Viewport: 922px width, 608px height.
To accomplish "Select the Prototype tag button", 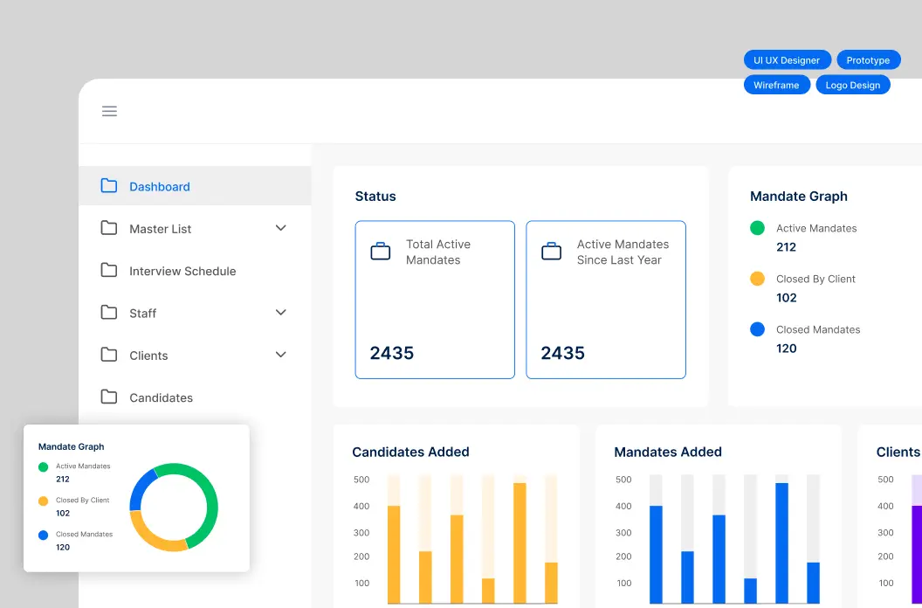I will click(x=868, y=60).
